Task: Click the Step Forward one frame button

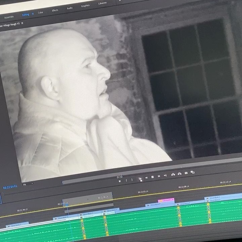Action: coord(159,176)
